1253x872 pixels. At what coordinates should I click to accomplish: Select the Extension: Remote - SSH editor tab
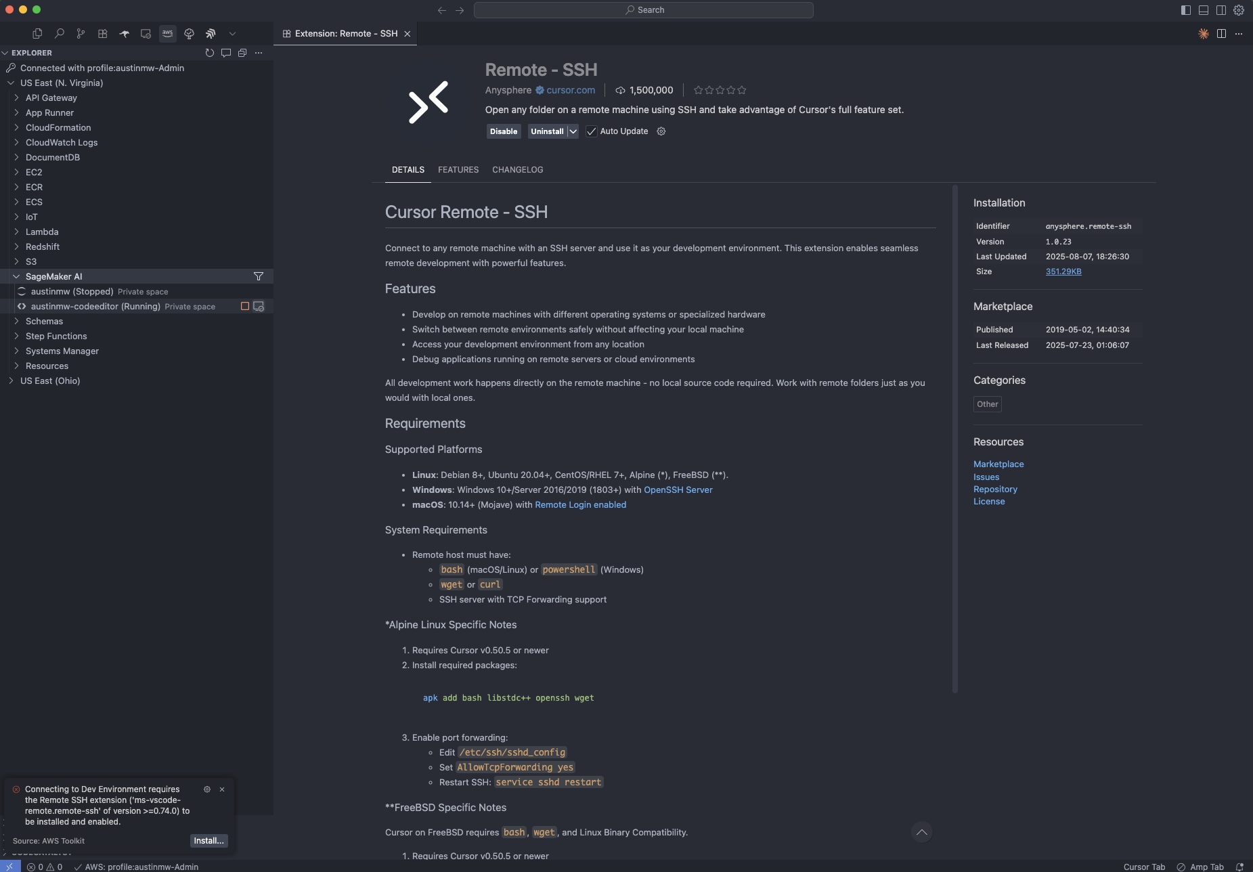pyautogui.click(x=345, y=34)
